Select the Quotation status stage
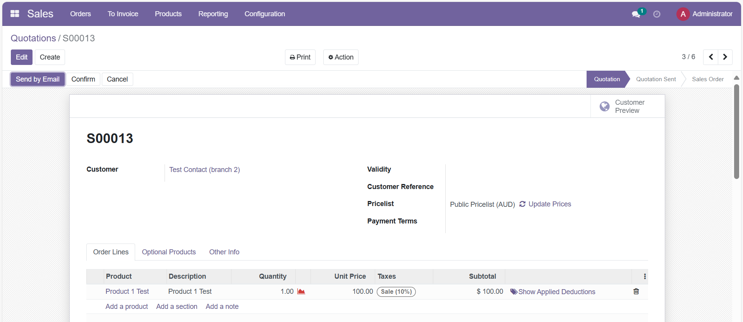The image size is (743, 322). [x=607, y=79]
